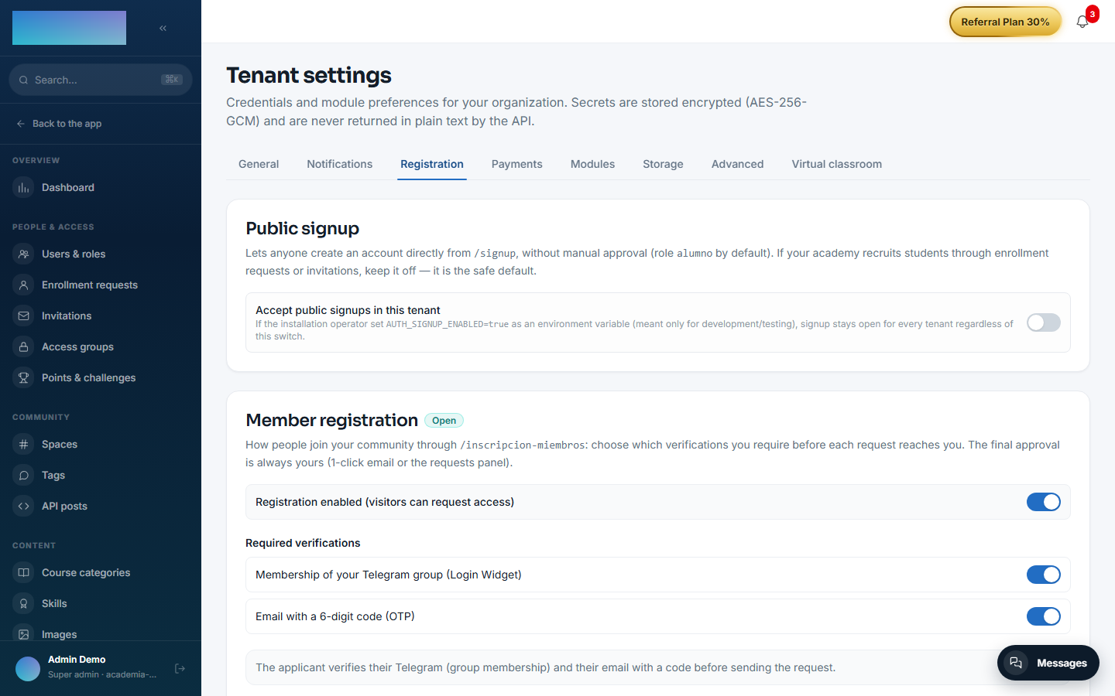
Task: Click the Images picture icon
Action: click(x=24, y=634)
